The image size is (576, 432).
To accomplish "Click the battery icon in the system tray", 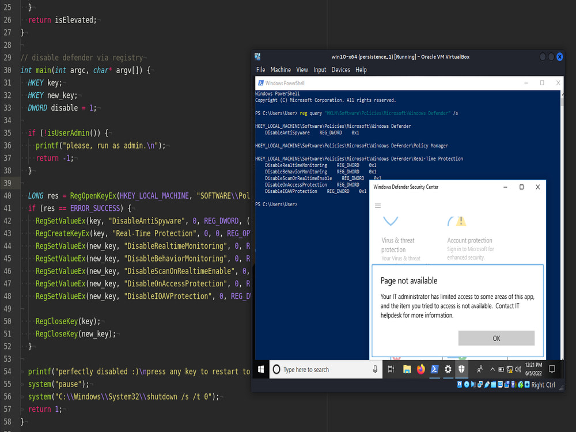I will [x=501, y=370].
